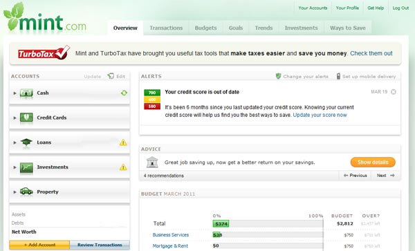This screenshot has width=415, height=251.
Task: Click the credit score 700/600/500 meter icon
Action: click(152, 100)
